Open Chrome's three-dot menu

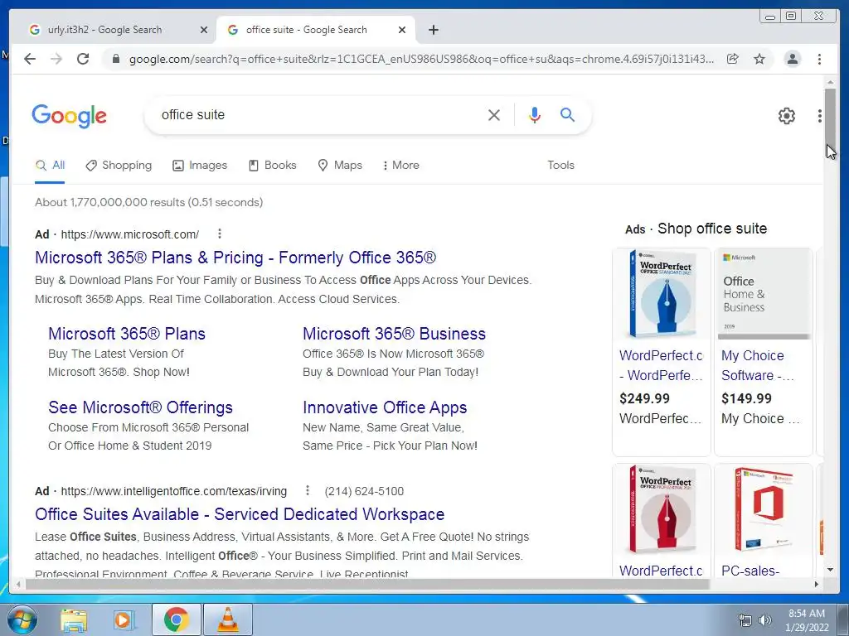(820, 59)
